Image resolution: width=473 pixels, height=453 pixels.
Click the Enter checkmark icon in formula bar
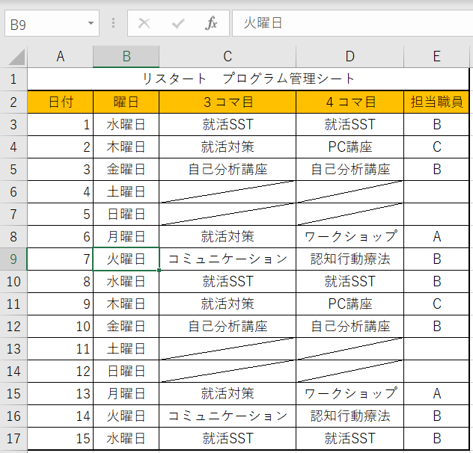pyautogui.click(x=178, y=24)
